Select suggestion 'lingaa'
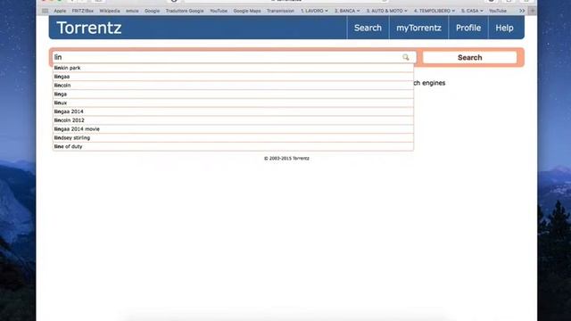This screenshot has height=321, width=571. tap(233, 77)
